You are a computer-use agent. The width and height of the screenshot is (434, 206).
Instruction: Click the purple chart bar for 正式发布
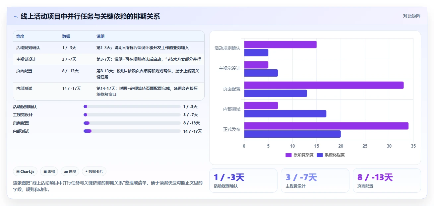click(326, 126)
